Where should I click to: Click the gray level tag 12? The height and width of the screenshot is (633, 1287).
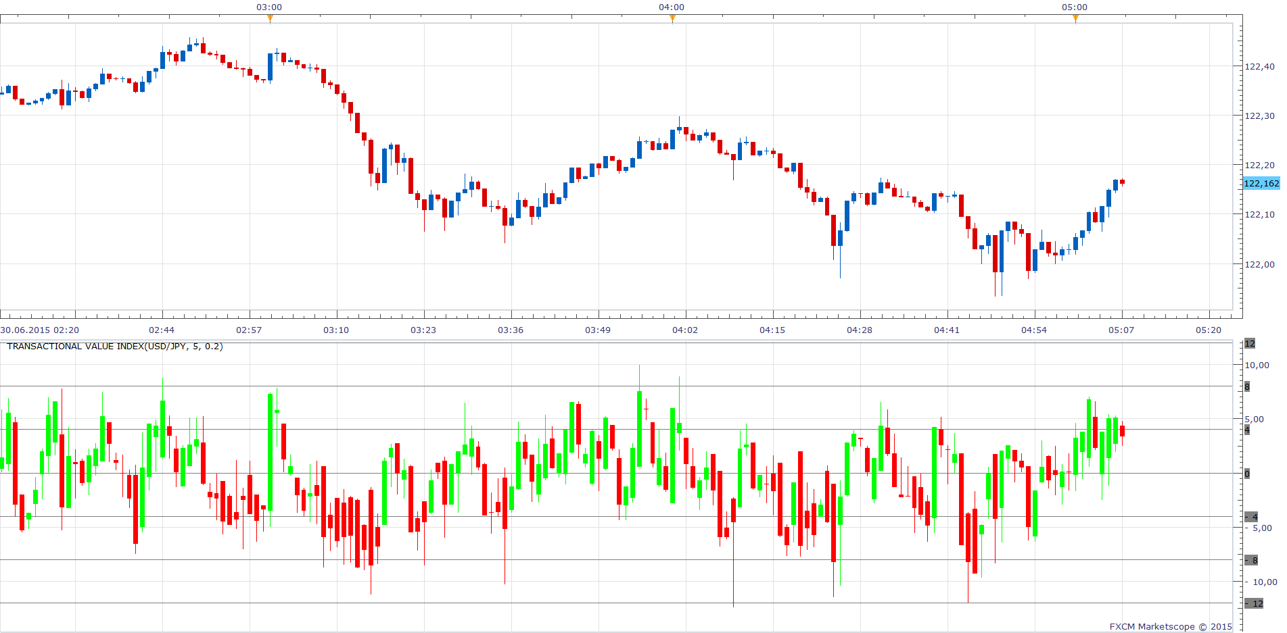[x=1250, y=343]
